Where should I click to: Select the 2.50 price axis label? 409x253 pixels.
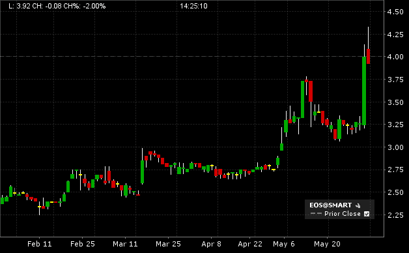pyautogui.click(x=395, y=192)
